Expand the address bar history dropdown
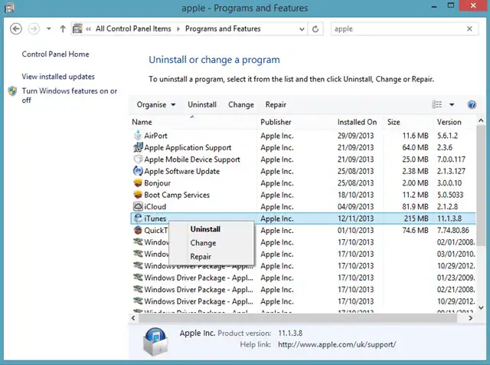 [x=302, y=29]
